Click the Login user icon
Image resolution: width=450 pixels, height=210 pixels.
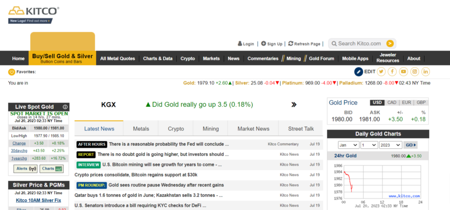click(240, 44)
